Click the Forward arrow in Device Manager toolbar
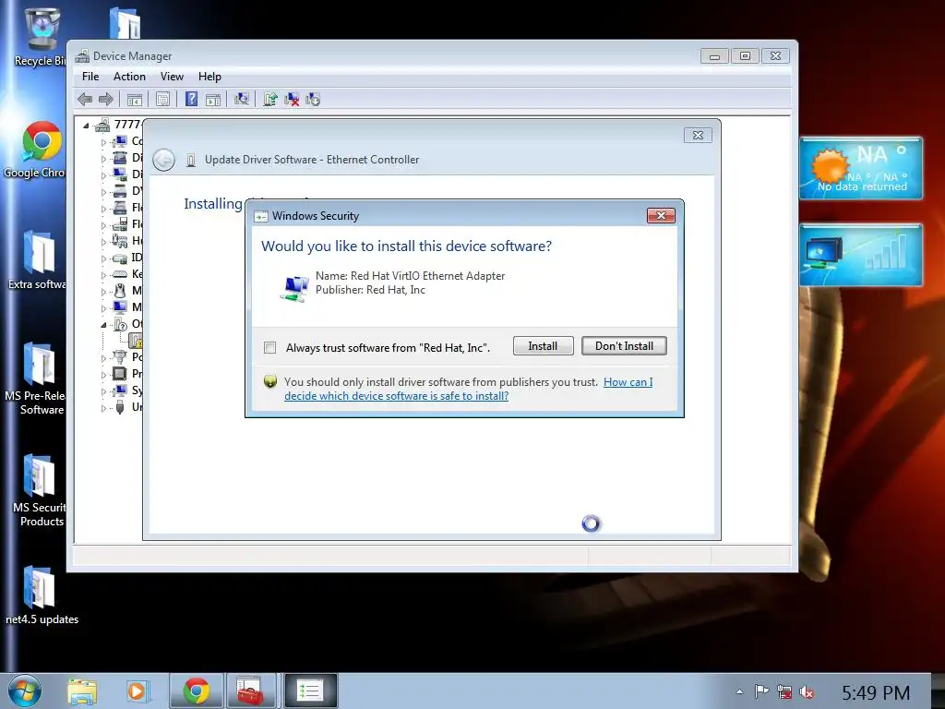 coord(106,100)
